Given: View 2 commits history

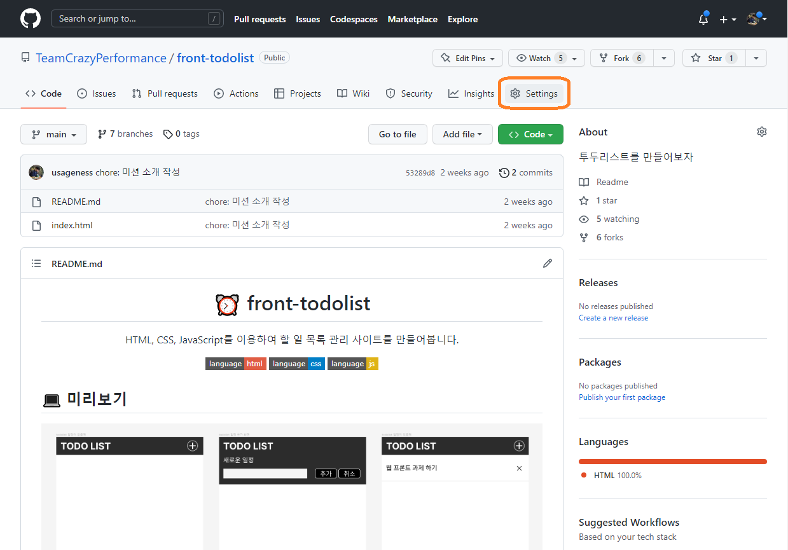Looking at the screenshot, I should 526,172.
